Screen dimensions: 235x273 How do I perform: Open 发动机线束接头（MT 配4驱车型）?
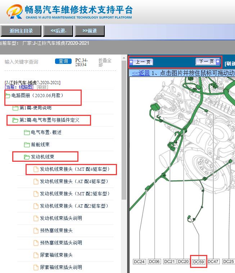[x=75, y=169]
